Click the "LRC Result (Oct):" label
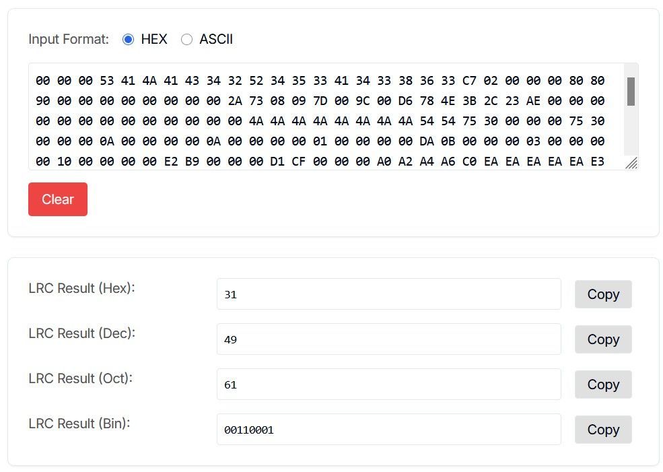The height and width of the screenshot is (472, 663). point(81,378)
